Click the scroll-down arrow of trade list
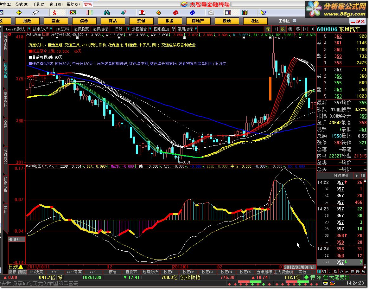The width and height of the screenshot is (369, 289). [365, 267]
